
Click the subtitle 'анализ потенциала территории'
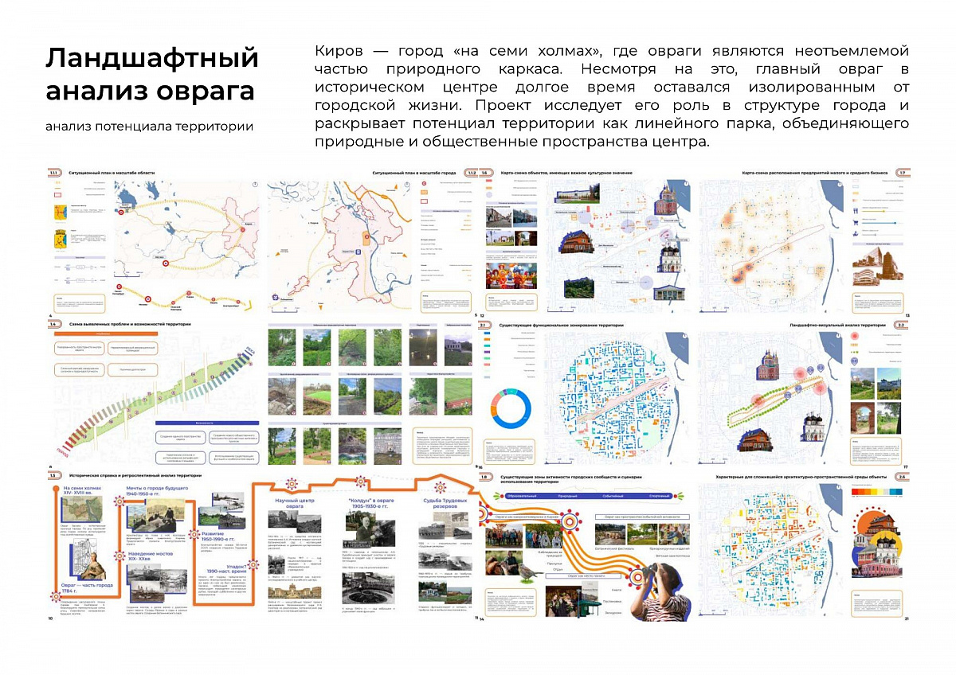pos(150,127)
